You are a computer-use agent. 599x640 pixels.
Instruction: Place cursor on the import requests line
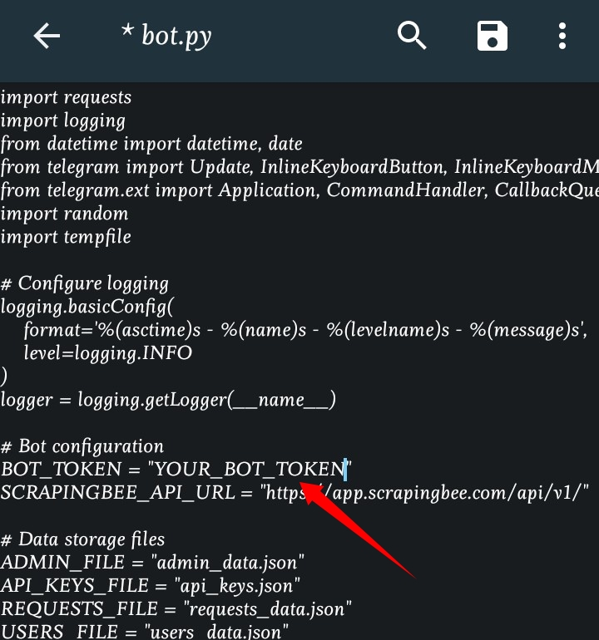(67, 97)
